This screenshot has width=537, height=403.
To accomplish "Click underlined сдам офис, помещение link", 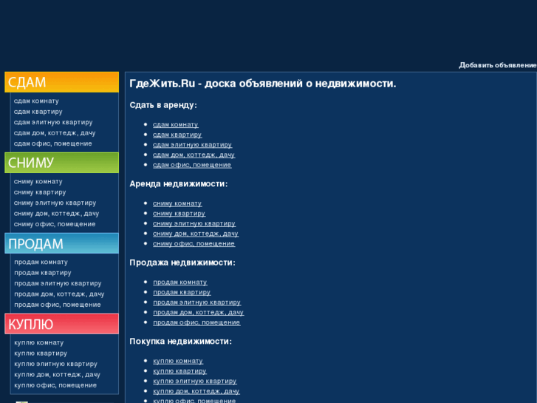I will point(192,165).
